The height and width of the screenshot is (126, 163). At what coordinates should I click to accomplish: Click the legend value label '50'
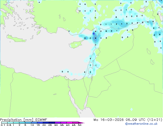coord(79,125)
